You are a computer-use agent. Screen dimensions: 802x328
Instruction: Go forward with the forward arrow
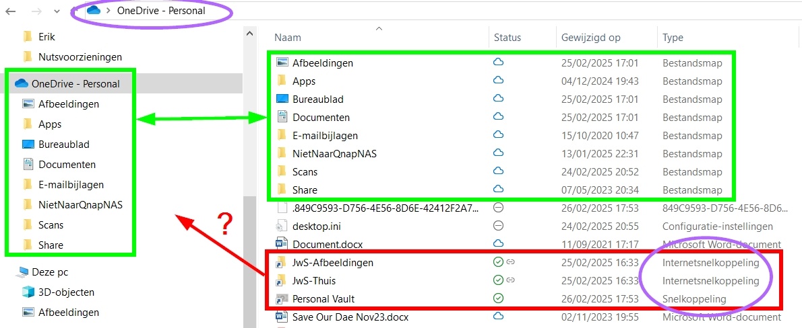click(x=35, y=10)
